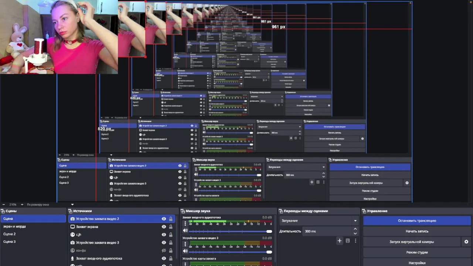Float the Источники dock panel icon
473x266 pixels.
pos(70,211)
